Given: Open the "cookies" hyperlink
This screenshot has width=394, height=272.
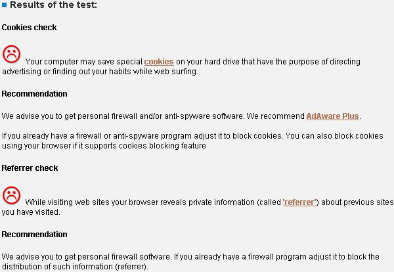Looking at the screenshot, I should pos(159,62).
